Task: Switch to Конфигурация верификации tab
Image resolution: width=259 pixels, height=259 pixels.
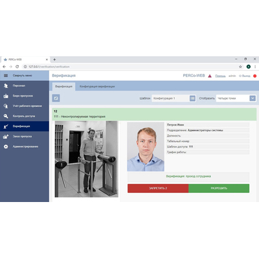Action: (x=97, y=87)
